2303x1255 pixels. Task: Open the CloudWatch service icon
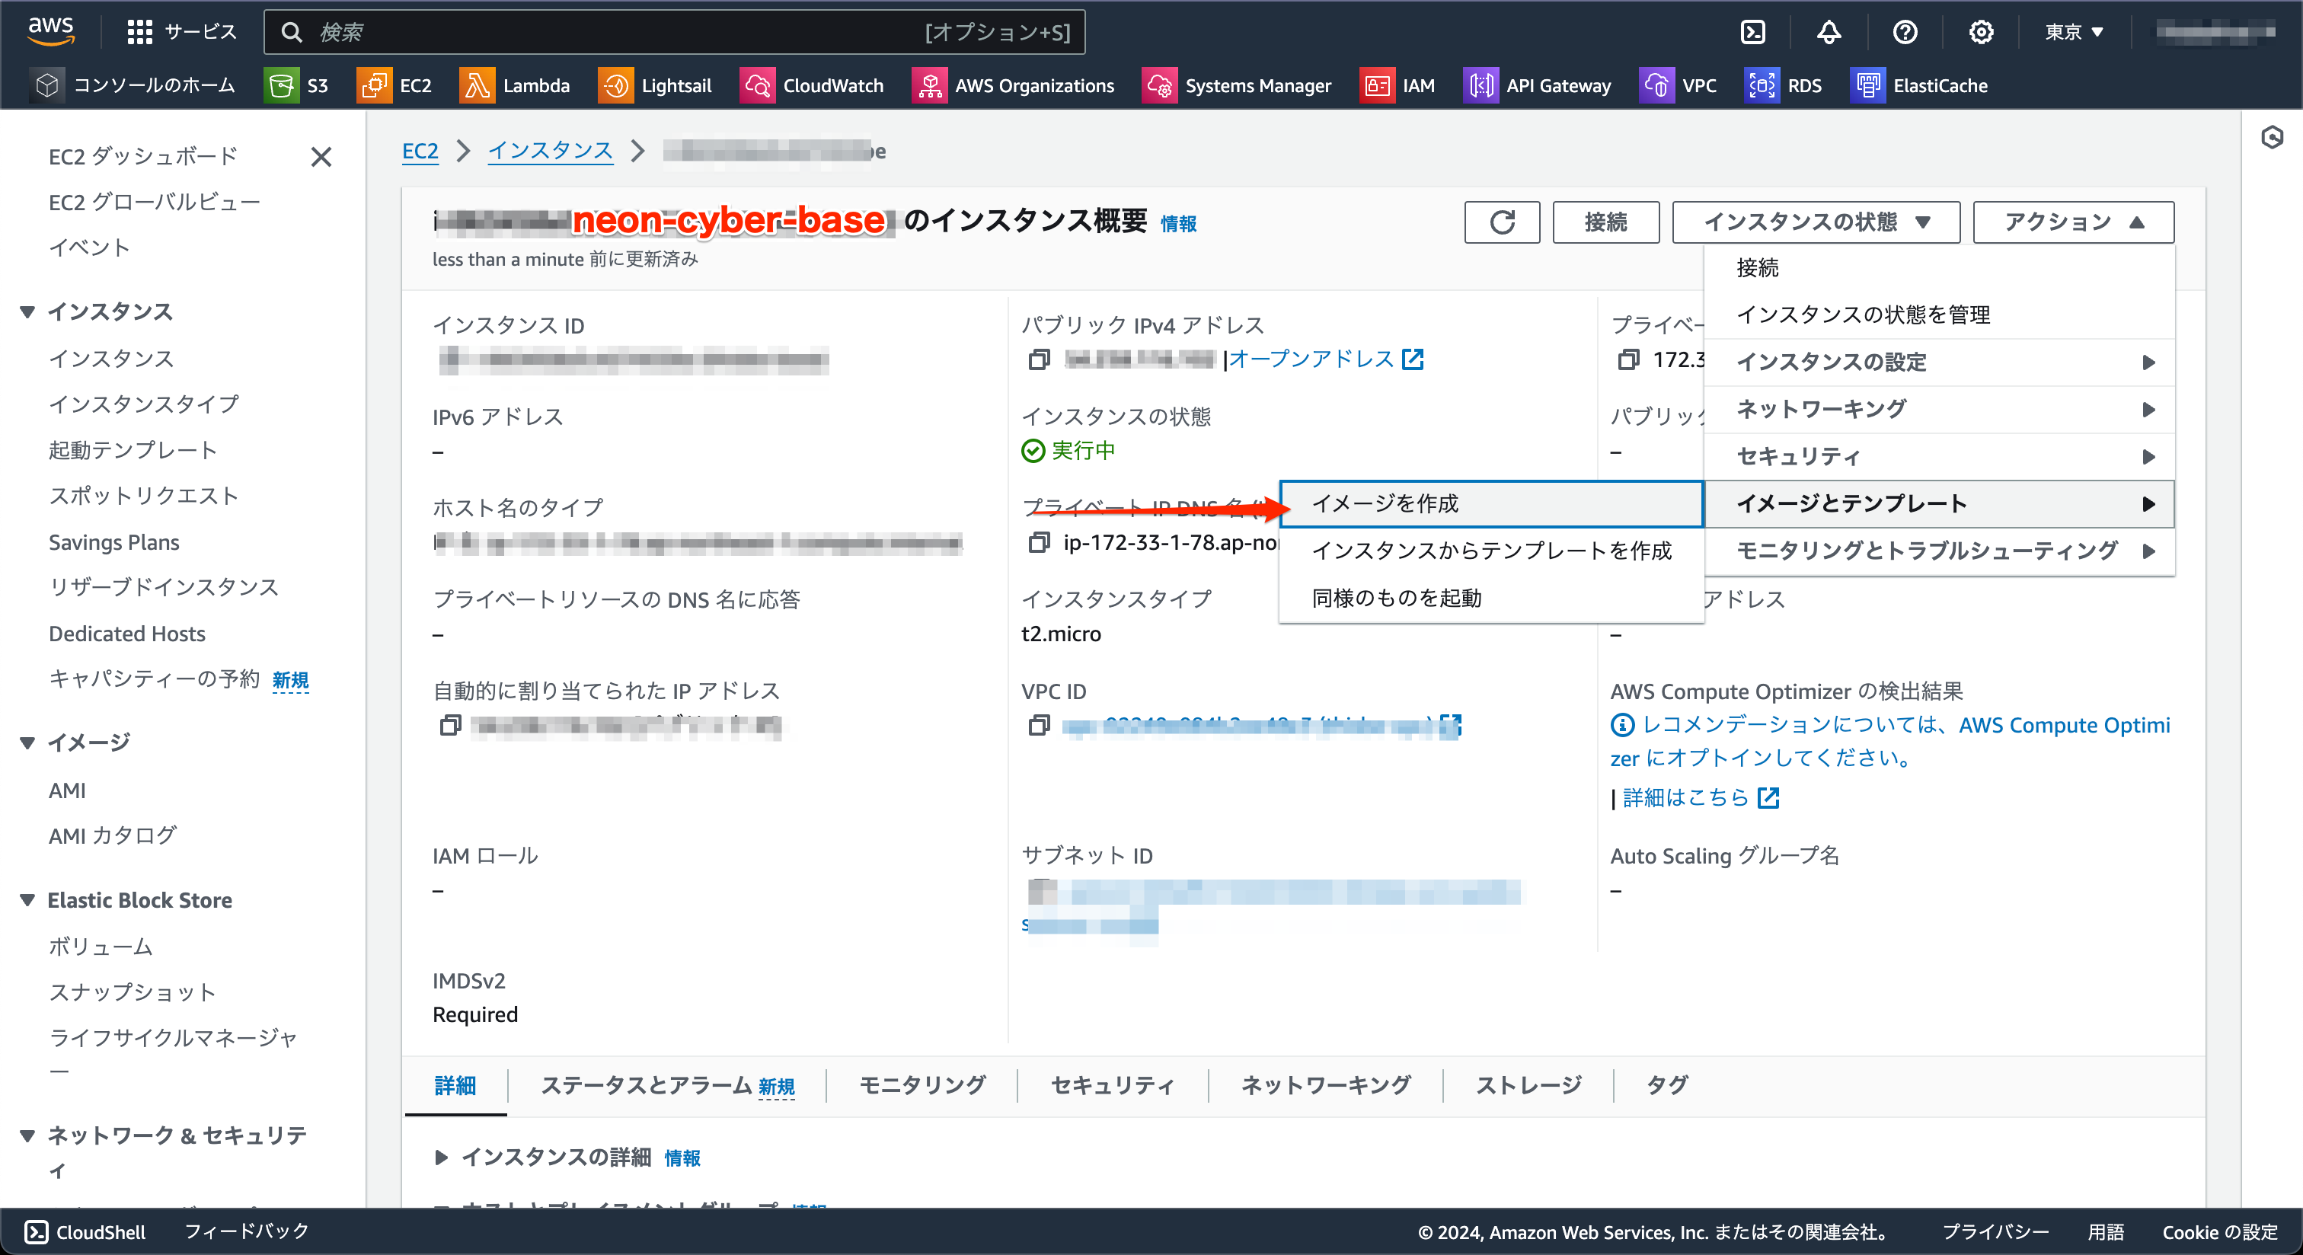coord(757,85)
